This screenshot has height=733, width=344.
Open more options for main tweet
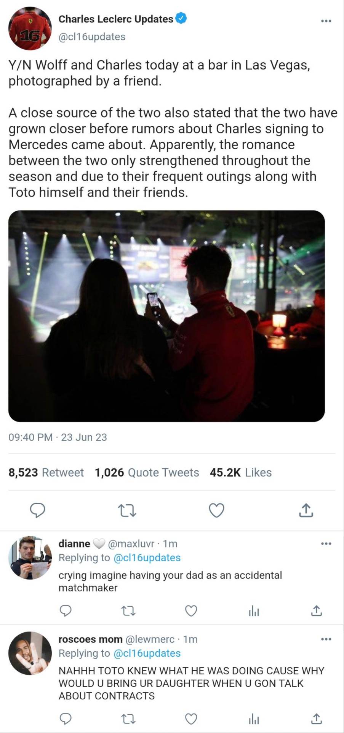(326, 21)
